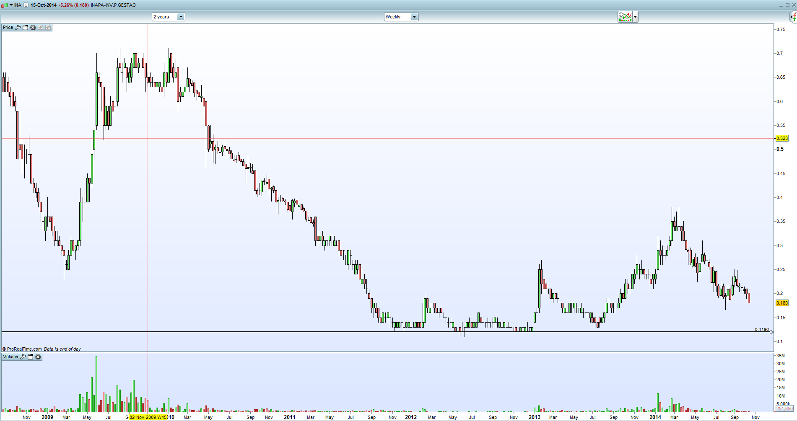
Task: Click the -5.26% (0.180) change value
Action: (x=74, y=5)
